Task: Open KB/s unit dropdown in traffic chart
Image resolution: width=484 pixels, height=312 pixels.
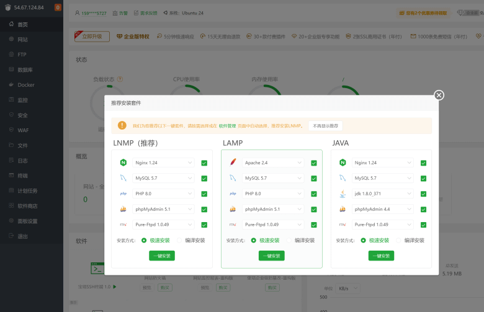Action: point(347,288)
